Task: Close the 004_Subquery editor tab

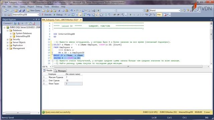Action: pyautogui.click(x=81, y=20)
